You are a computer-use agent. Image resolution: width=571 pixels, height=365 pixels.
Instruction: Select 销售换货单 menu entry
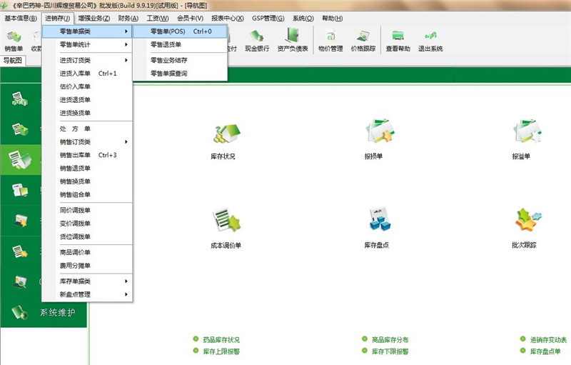[86, 181]
